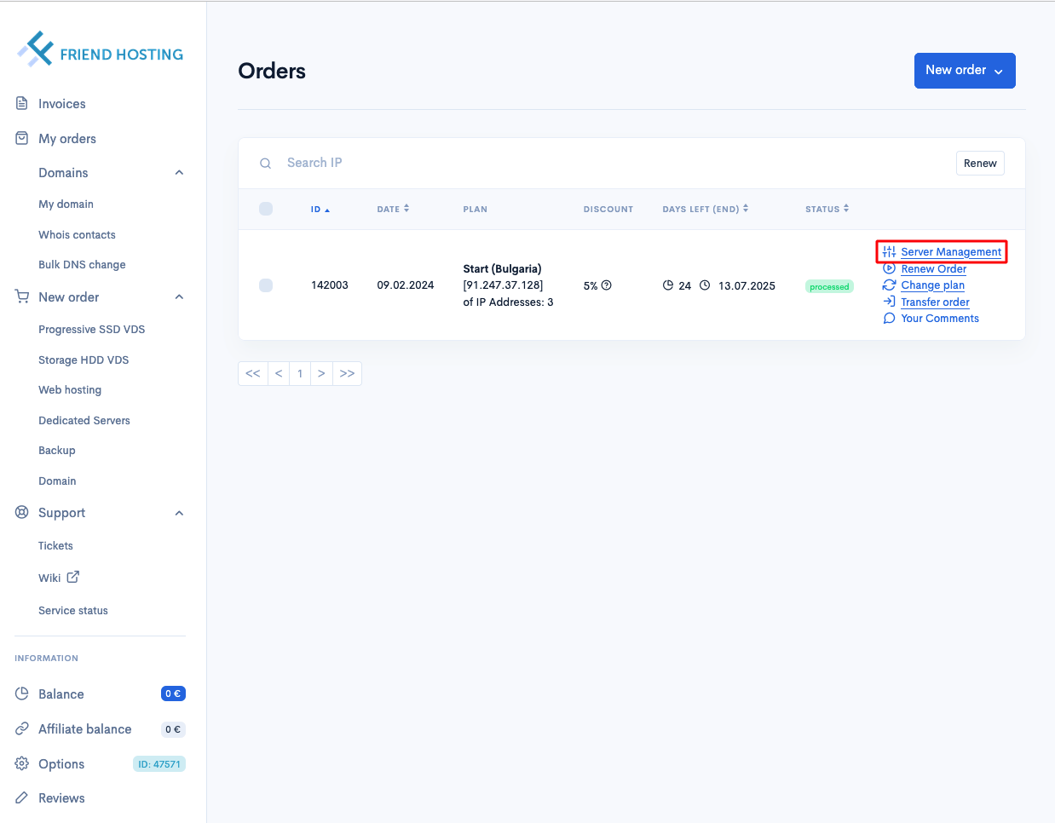Click the discount help question icon
The height and width of the screenshot is (823, 1055).
point(607,285)
